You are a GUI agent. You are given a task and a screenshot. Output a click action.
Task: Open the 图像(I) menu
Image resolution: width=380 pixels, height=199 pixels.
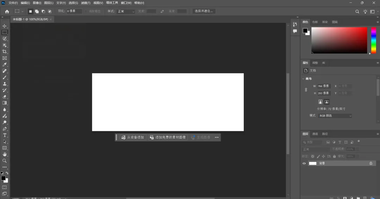[37, 3]
